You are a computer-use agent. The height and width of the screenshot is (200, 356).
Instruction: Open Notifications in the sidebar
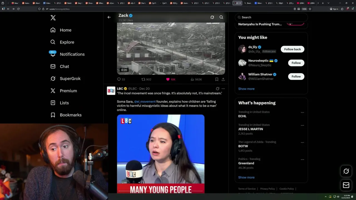[x=67, y=54]
